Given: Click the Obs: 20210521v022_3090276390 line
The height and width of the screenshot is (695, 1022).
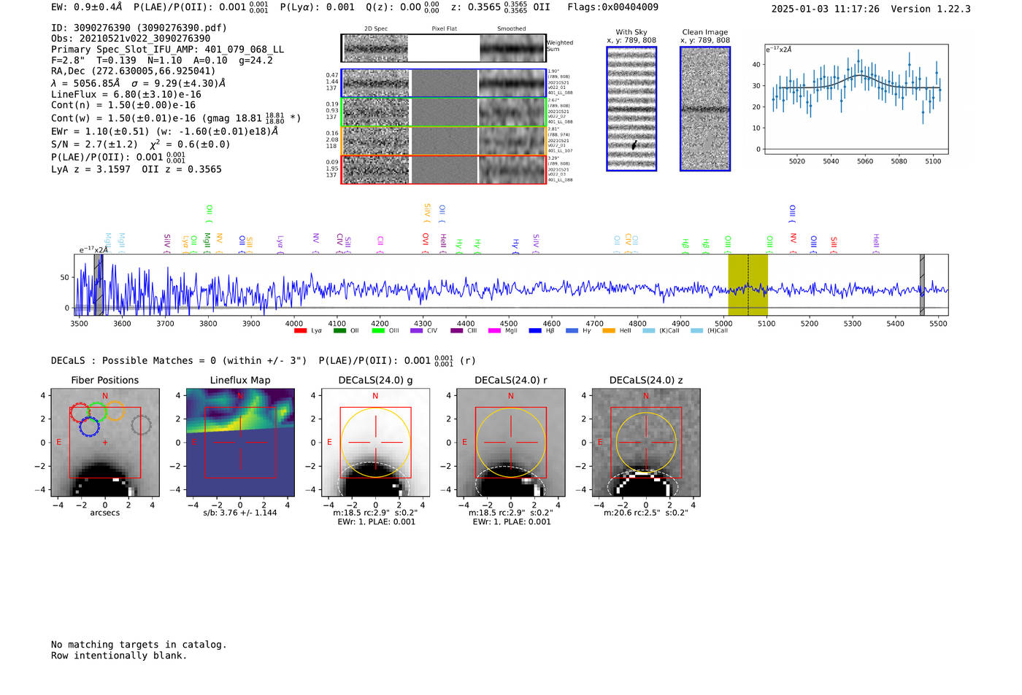Looking at the screenshot, I should coord(131,39).
